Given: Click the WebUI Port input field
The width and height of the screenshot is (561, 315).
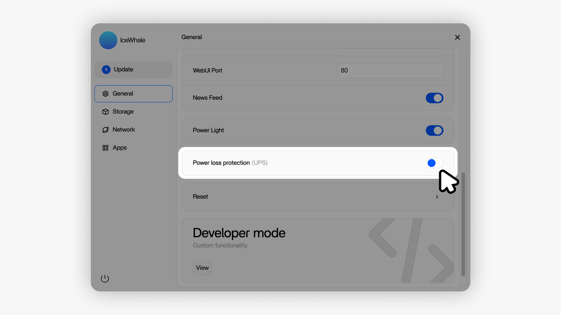Looking at the screenshot, I should coord(390,70).
